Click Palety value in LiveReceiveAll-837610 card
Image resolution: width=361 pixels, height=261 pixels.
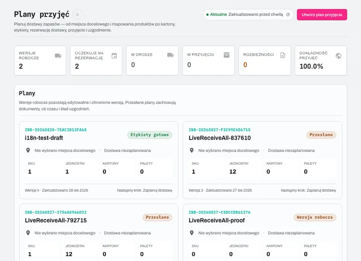305,172
